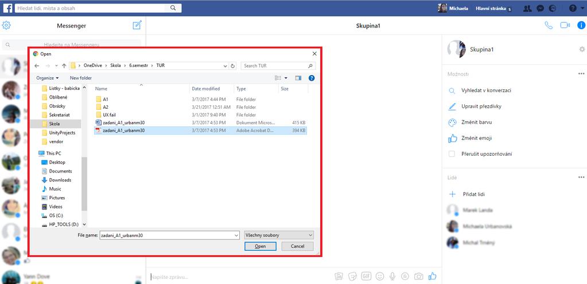Open Messenger icon in Facebook header
This screenshot has height=284, width=587.
click(540, 8)
